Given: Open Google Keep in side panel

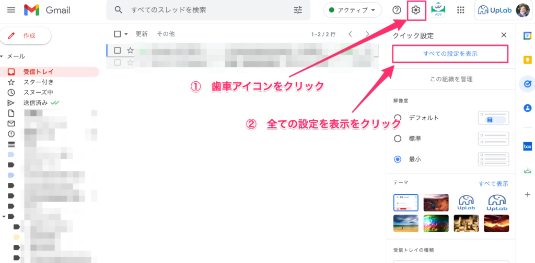Looking at the screenshot, I should coord(527,59).
